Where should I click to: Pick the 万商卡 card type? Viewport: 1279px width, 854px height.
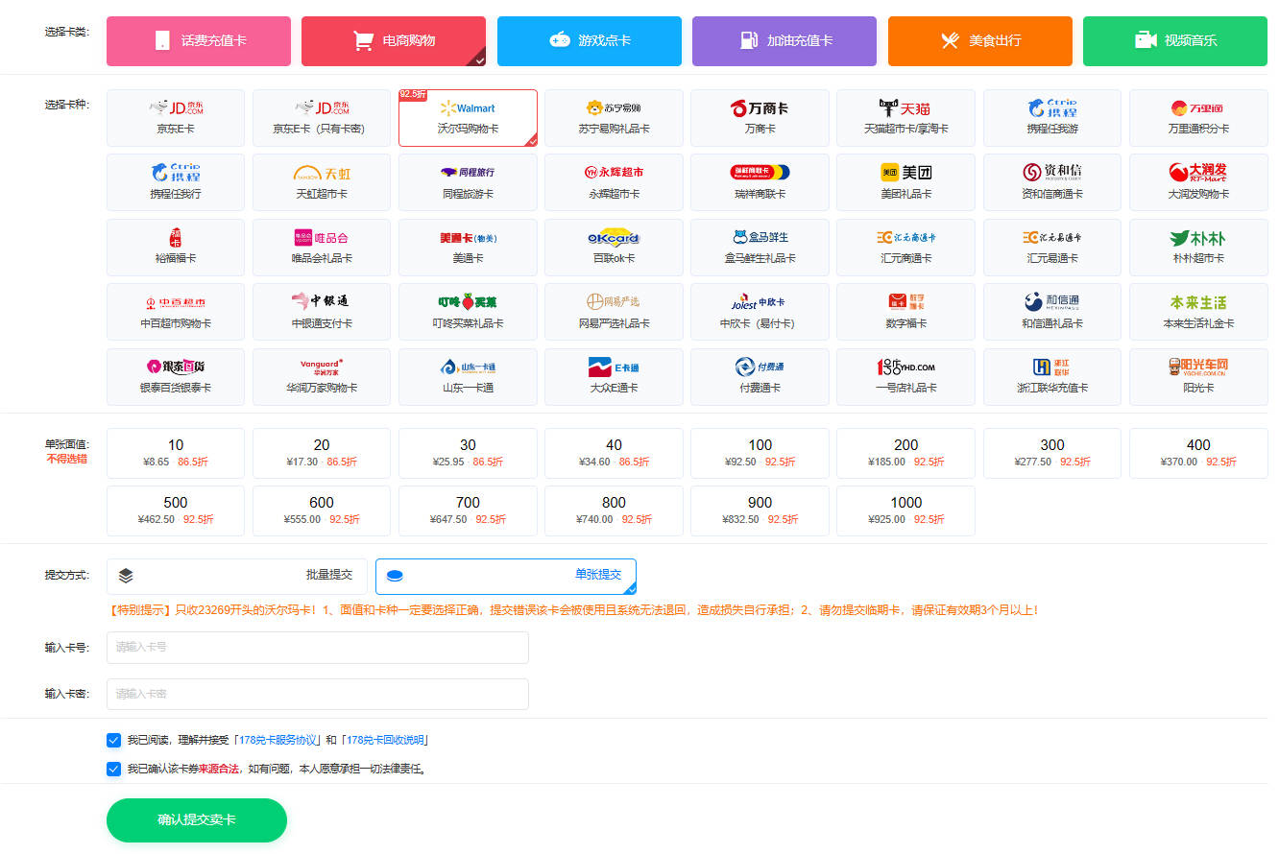coord(760,118)
